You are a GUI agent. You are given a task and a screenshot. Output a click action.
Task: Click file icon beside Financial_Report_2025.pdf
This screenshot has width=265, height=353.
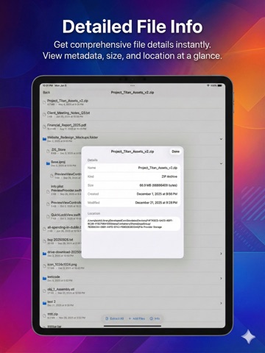44,126
